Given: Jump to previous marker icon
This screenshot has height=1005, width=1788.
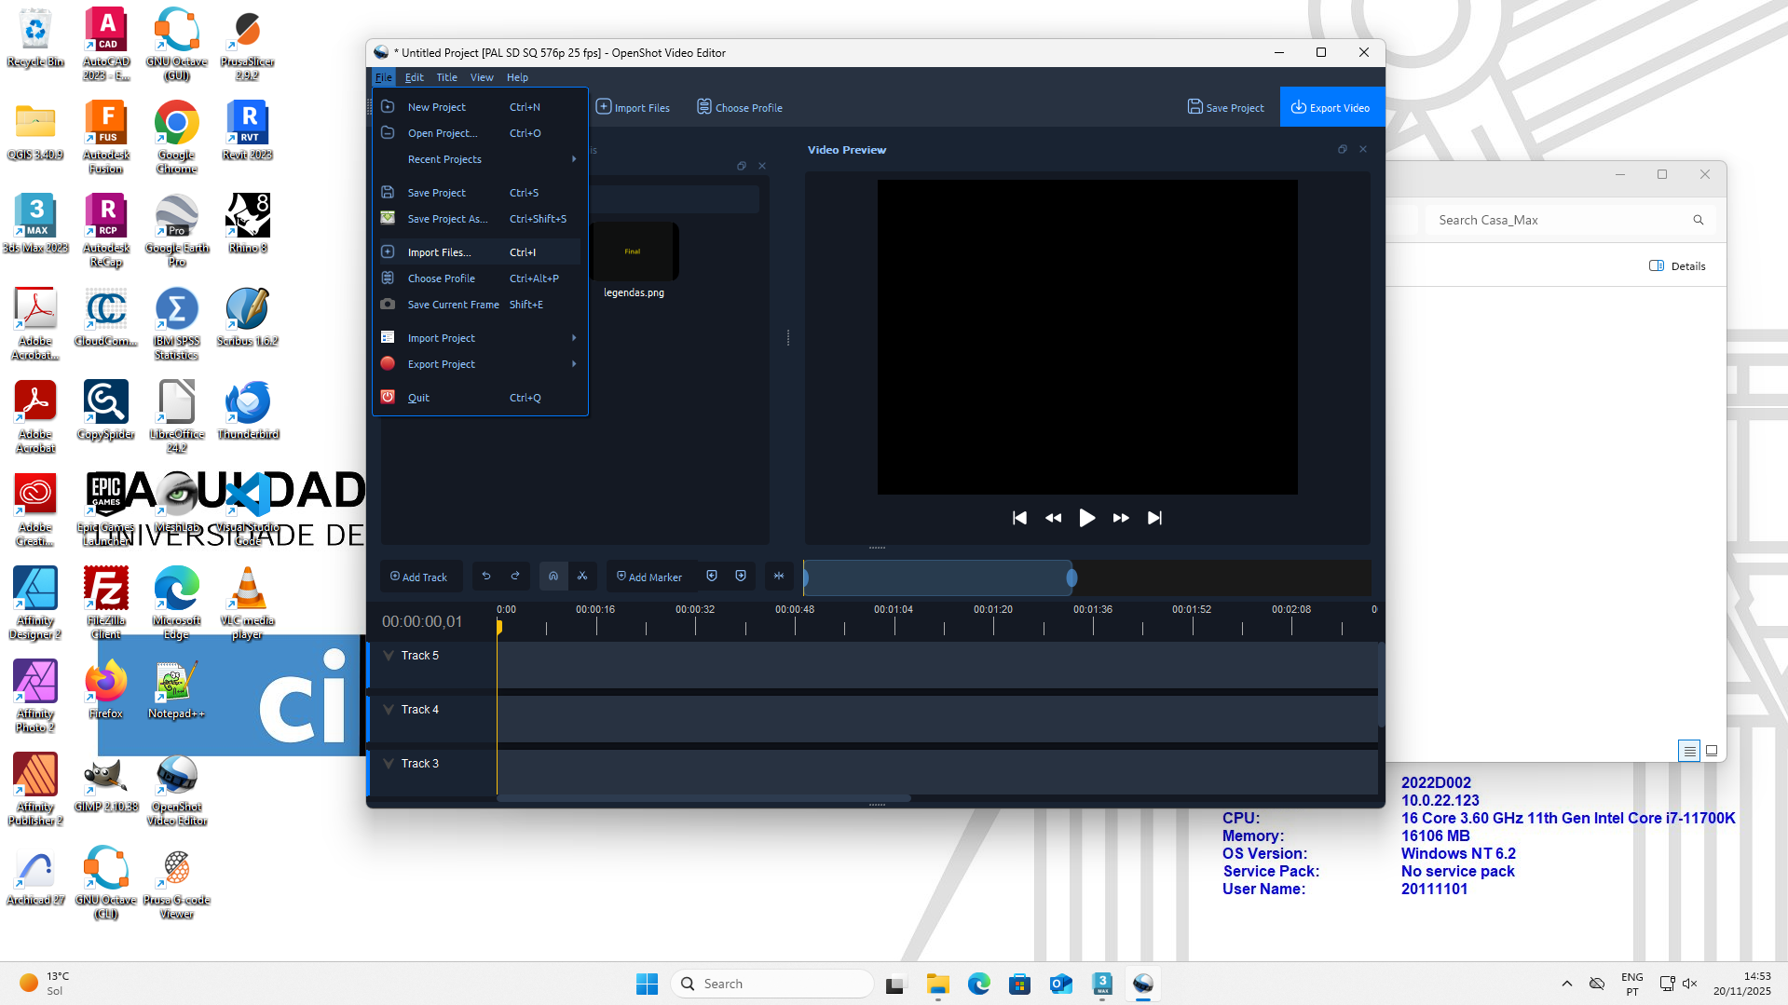Looking at the screenshot, I should pos(712,577).
